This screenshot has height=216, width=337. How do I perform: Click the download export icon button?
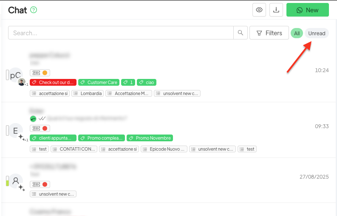(x=276, y=10)
